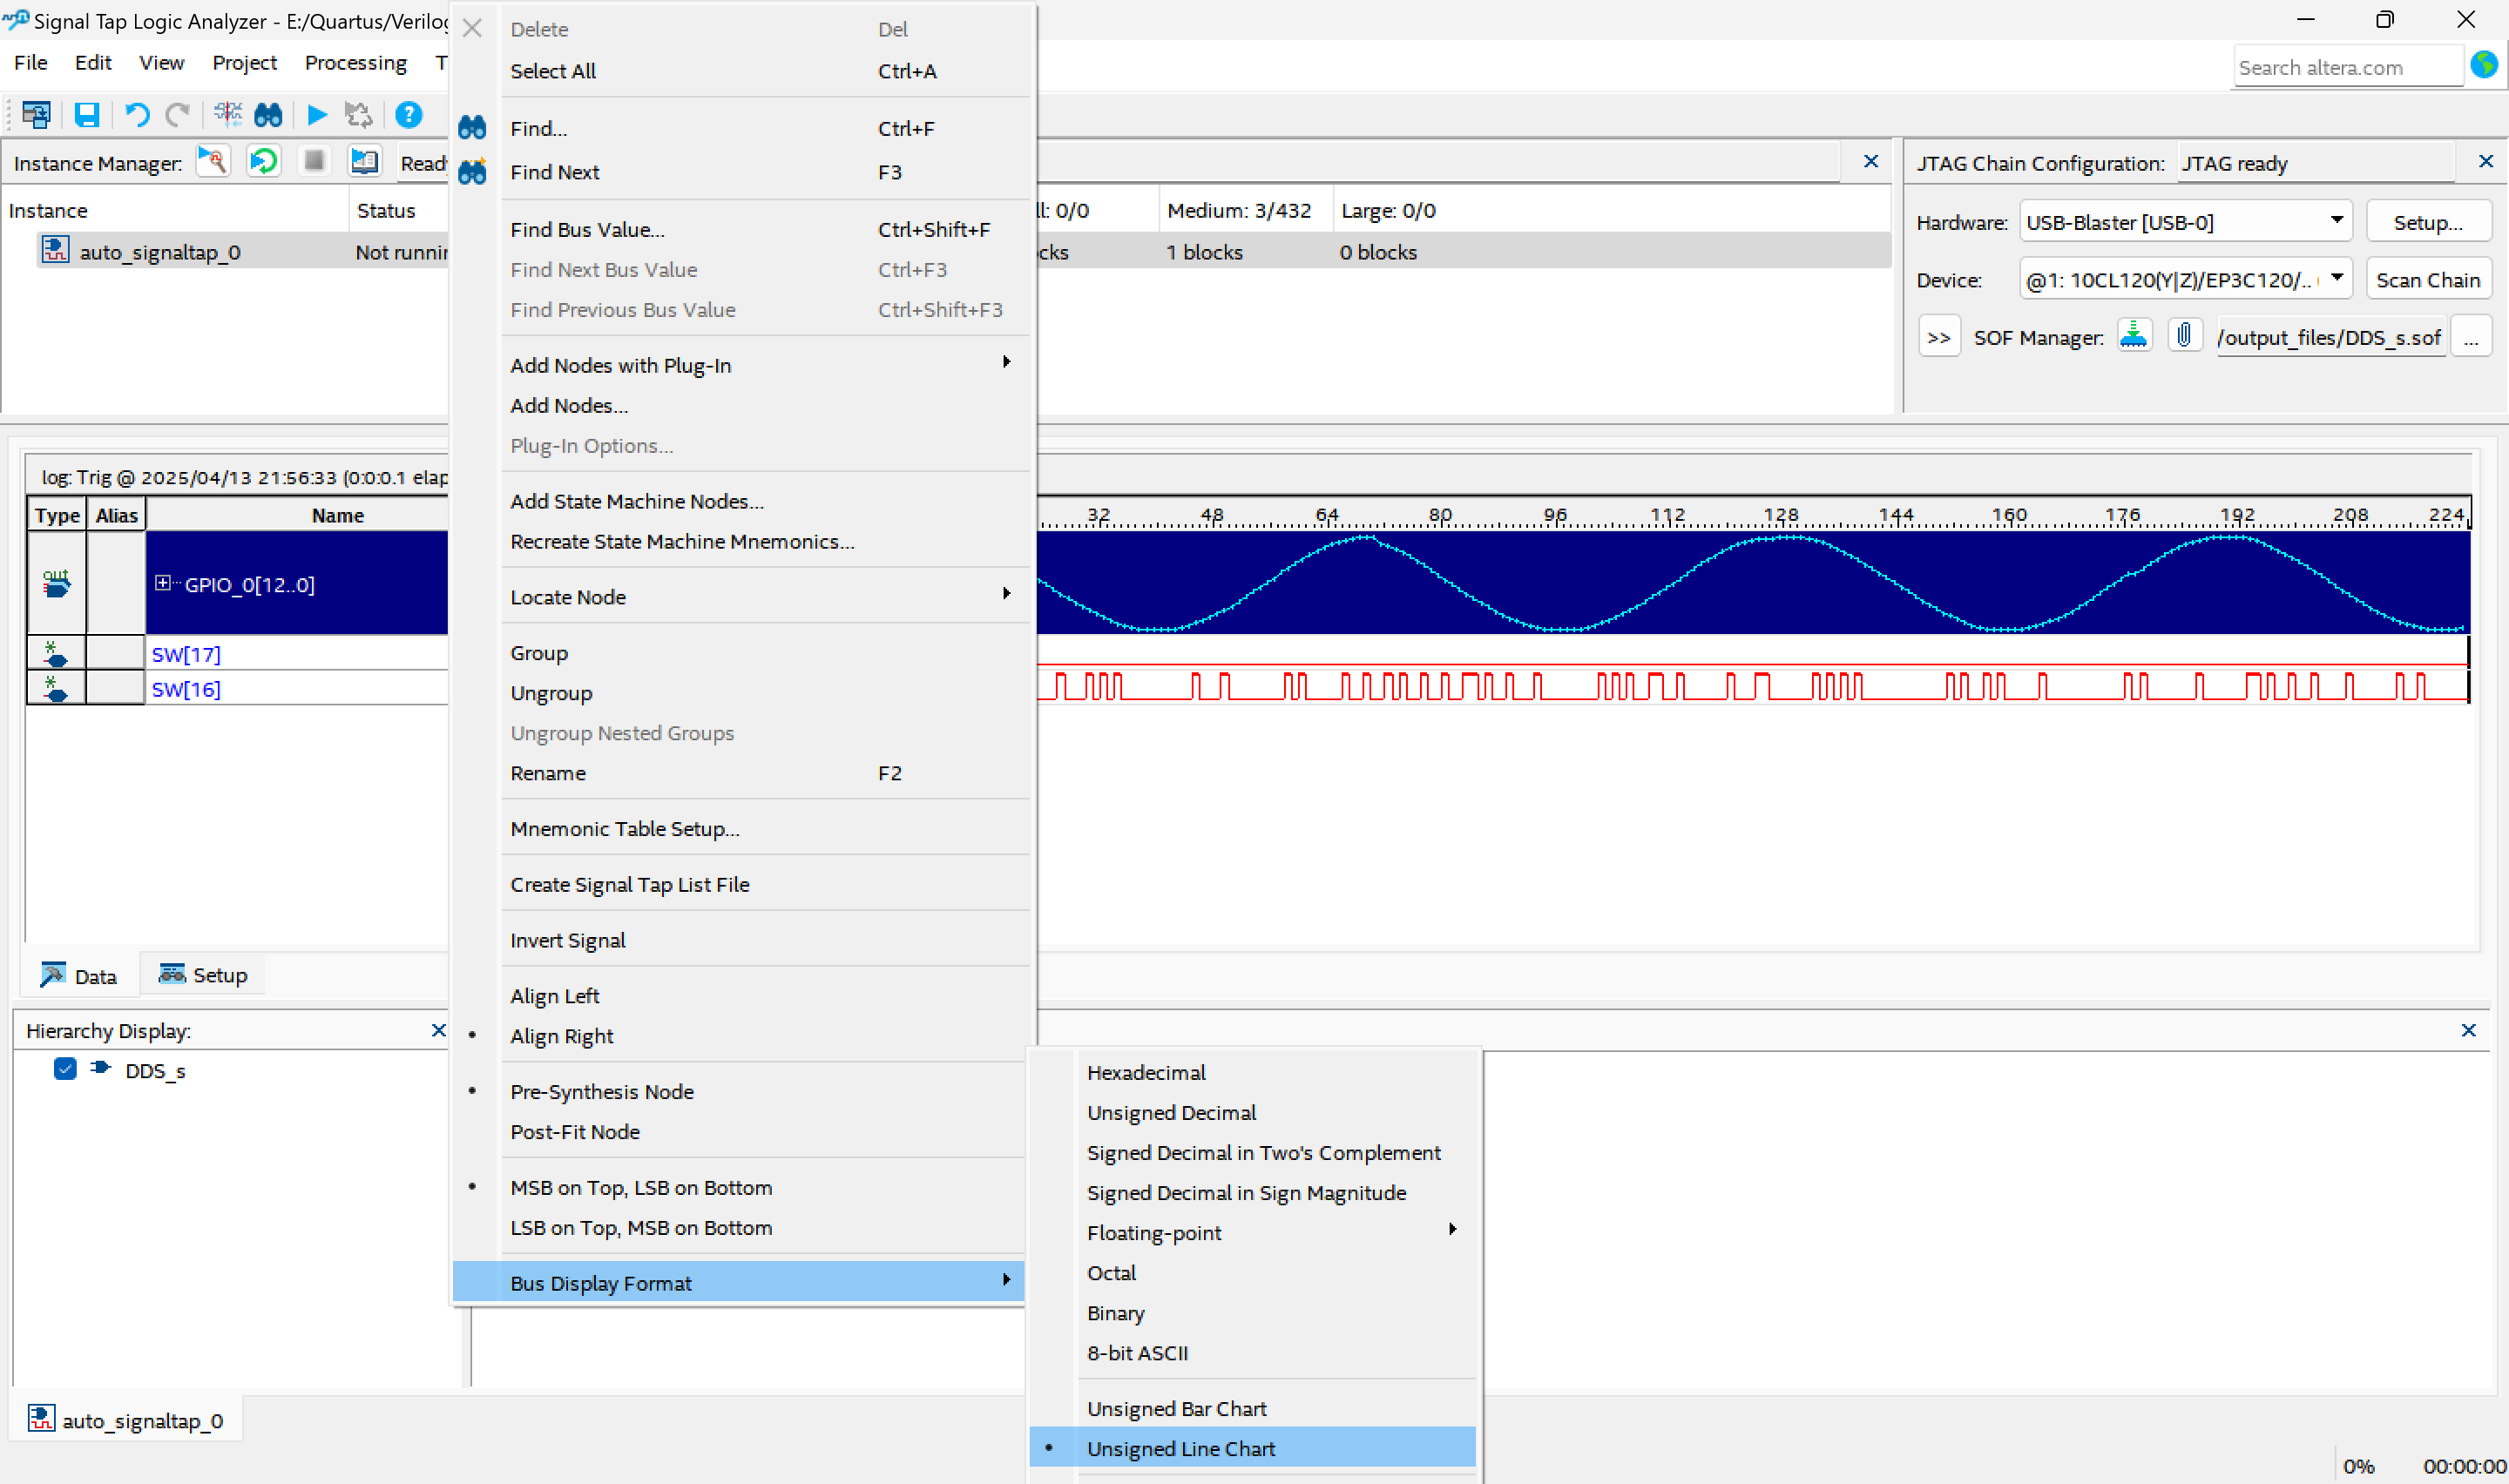The width and height of the screenshot is (2509, 1484).
Task: Click the Run Analysis icon in Instance Manager
Action: click(x=213, y=162)
